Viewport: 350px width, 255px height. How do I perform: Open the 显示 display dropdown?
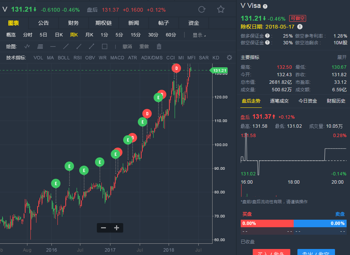click(x=199, y=35)
